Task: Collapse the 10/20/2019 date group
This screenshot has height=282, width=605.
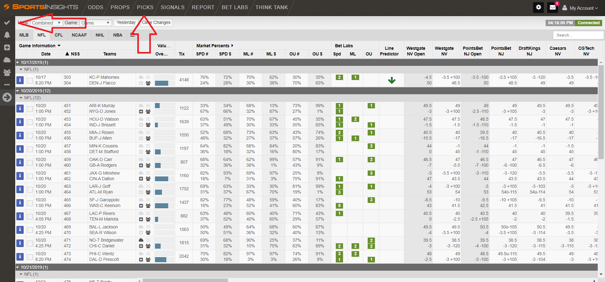Action: 18,91
